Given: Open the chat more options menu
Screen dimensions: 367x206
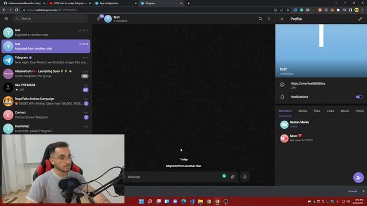Looking at the screenshot, I should [269, 19].
